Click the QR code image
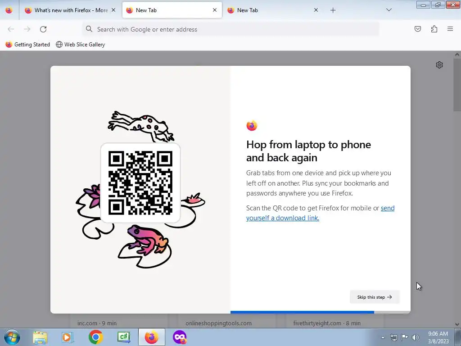The image size is (461, 346). pos(140,183)
